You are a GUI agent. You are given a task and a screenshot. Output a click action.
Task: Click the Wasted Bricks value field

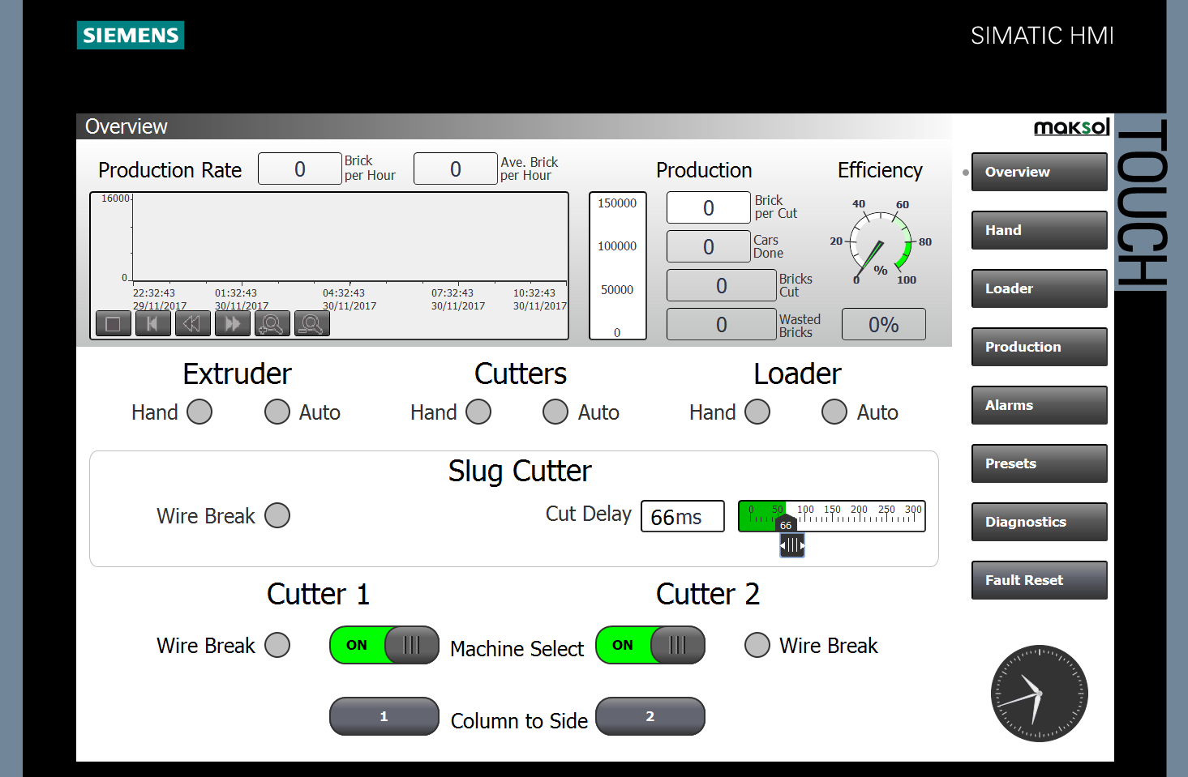[x=722, y=324]
